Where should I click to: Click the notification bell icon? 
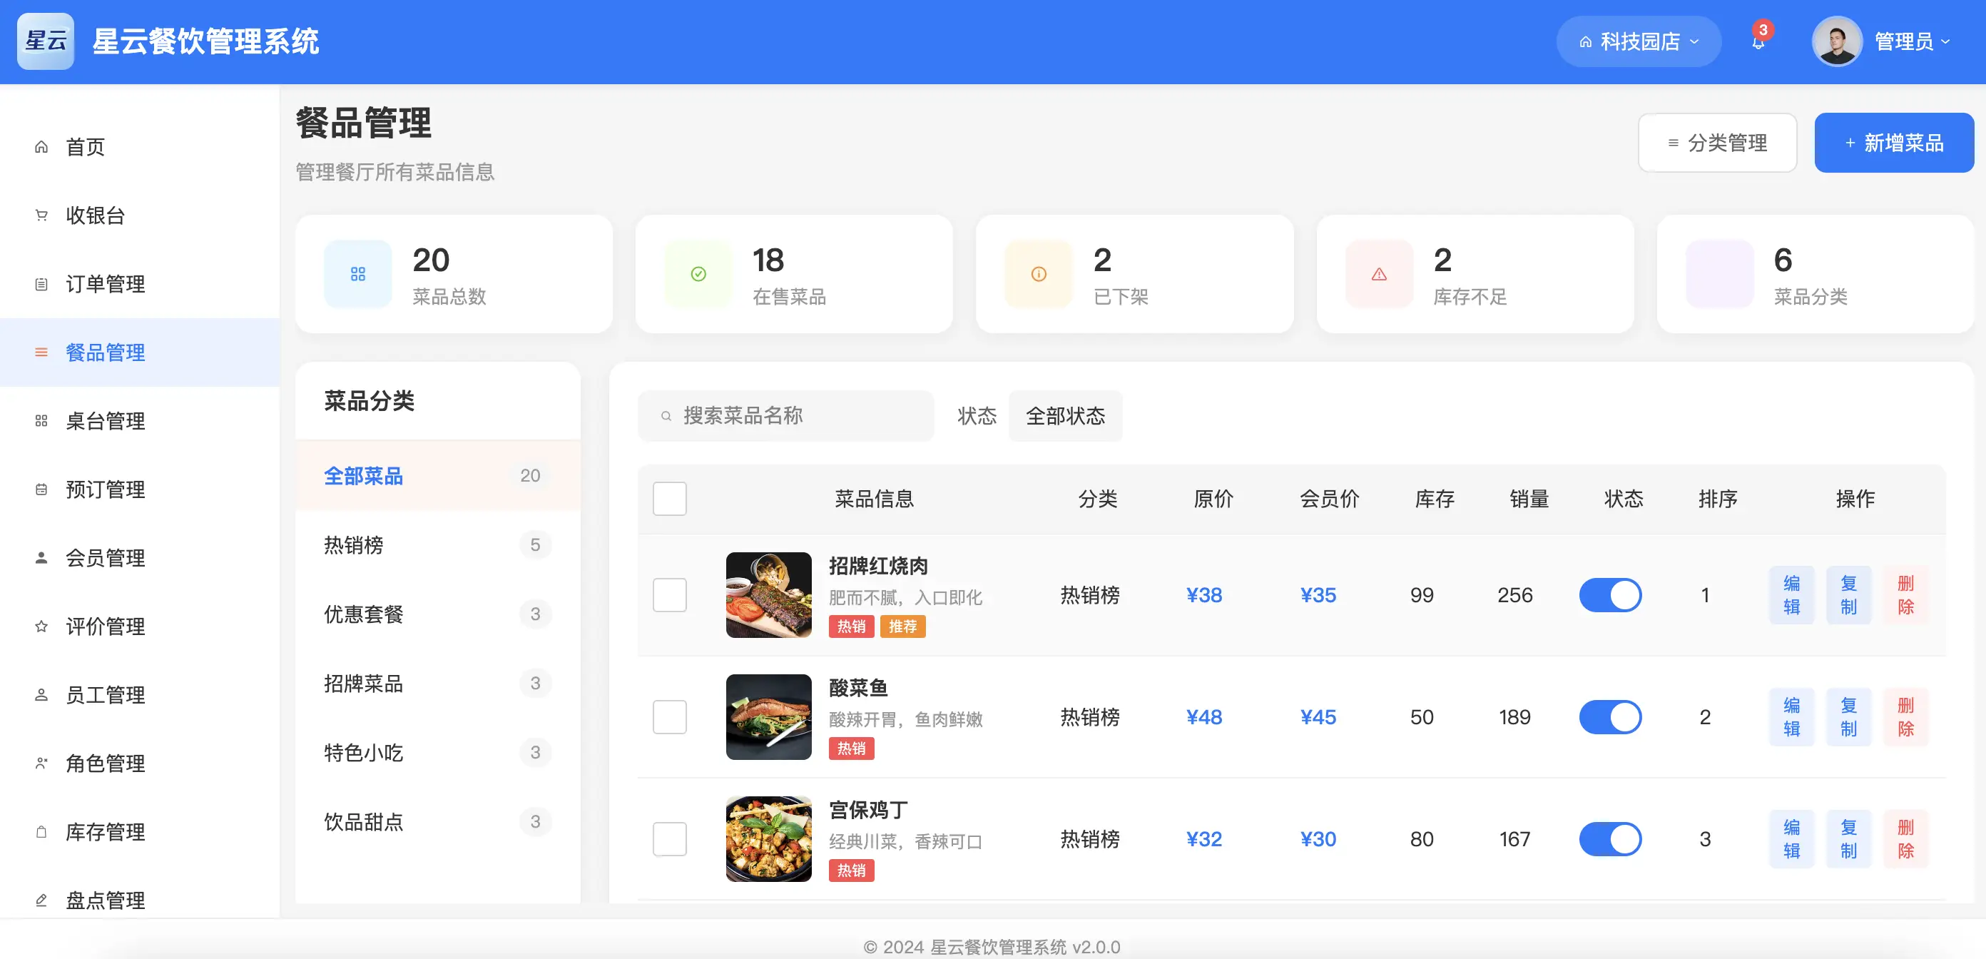coord(1758,42)
